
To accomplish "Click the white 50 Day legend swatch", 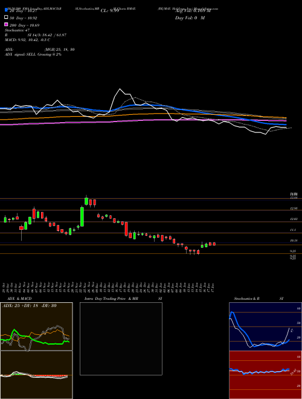I will click(x=6, y=18).
